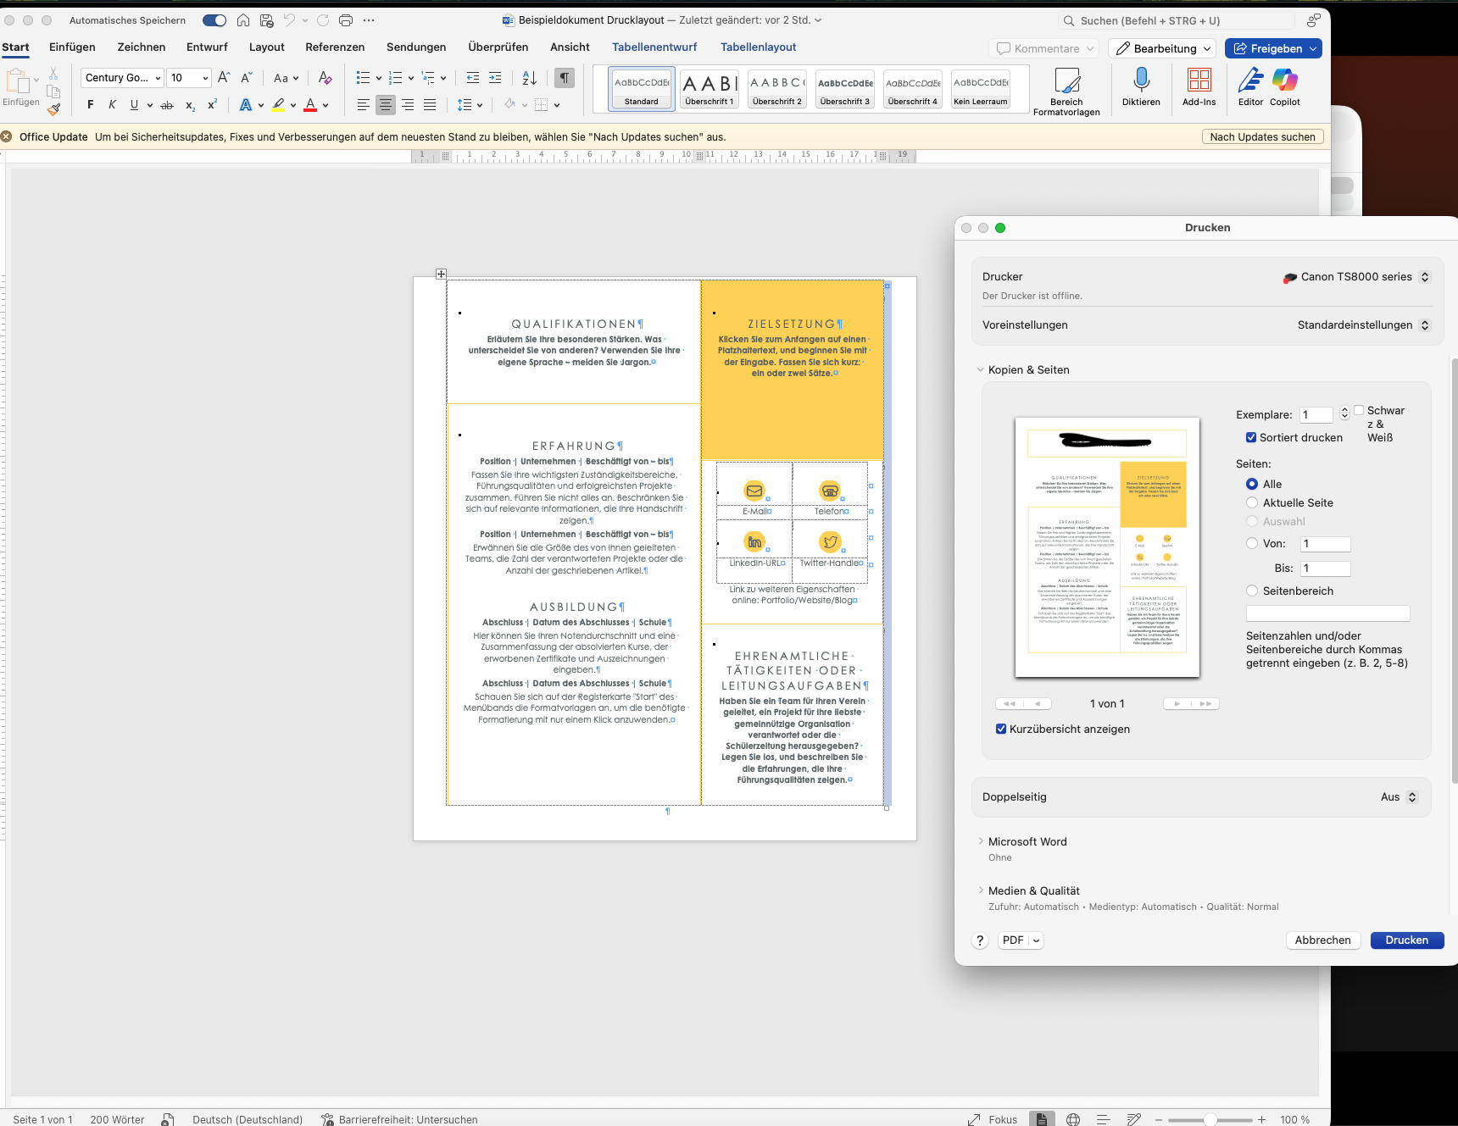Click the print icon in title bar

tap(346, 20)
